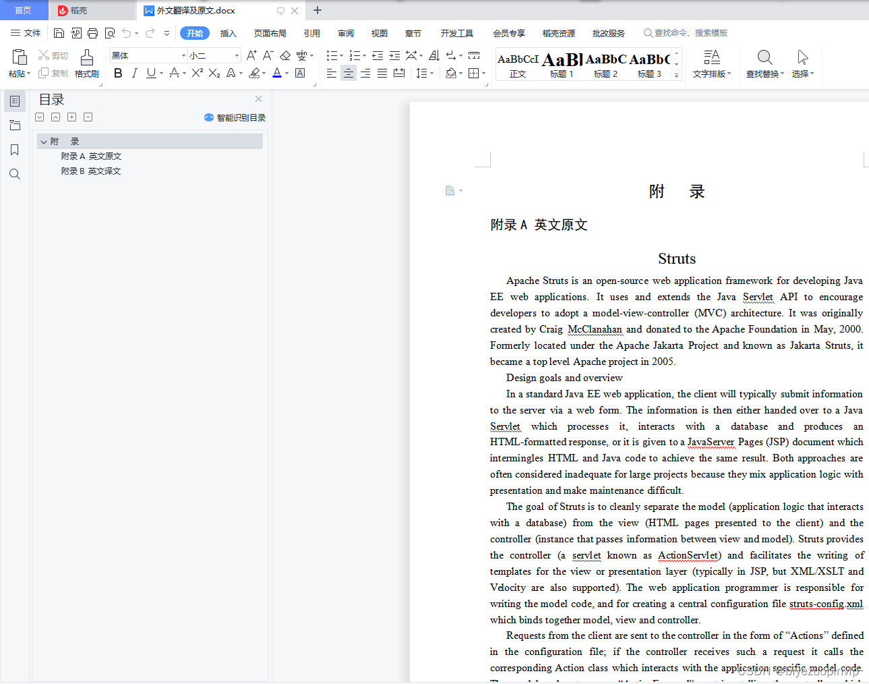The height and width of the screenshot is (684, 869).
Task: Decrease font size with A- icon
Action: coord(268,55)
